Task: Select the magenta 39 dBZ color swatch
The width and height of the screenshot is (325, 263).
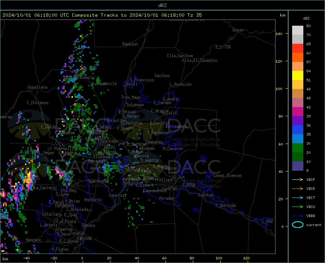Action: pos(298,112)
